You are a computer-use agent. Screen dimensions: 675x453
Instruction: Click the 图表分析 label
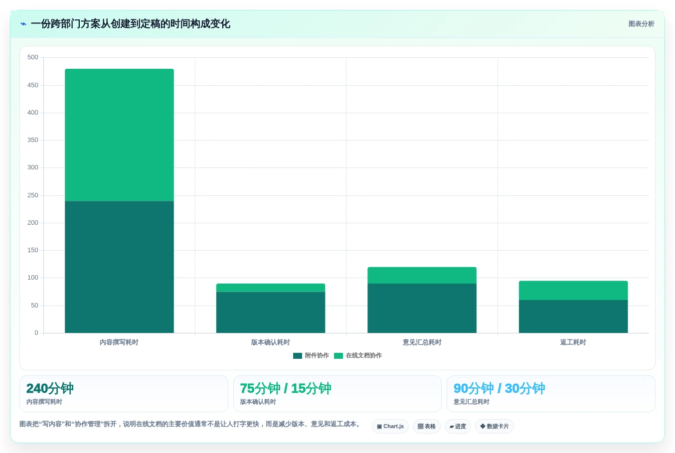(x=641, y=24)
